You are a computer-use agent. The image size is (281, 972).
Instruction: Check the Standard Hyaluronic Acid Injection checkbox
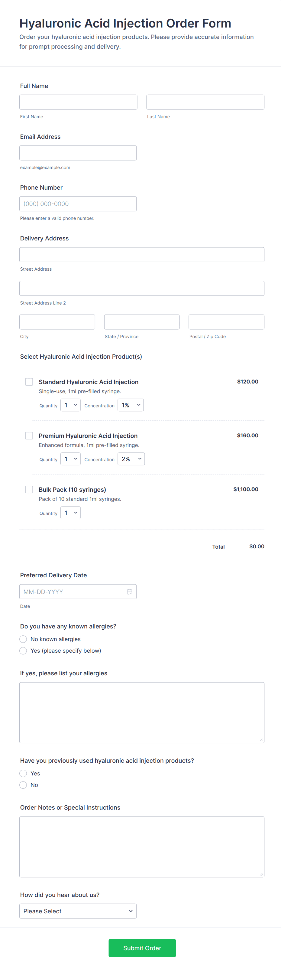tap(29, 381)
